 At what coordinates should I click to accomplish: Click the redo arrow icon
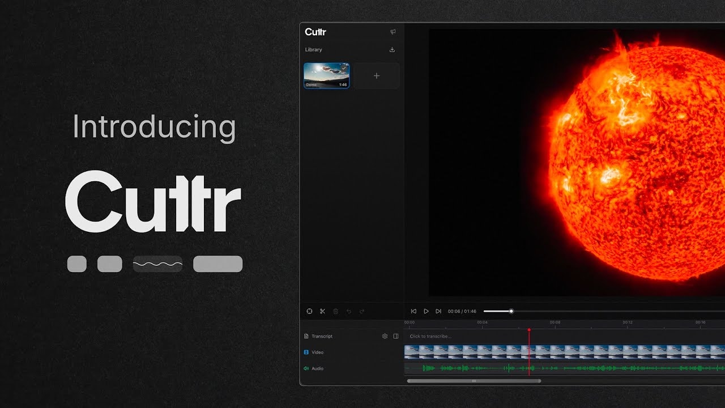362,311
